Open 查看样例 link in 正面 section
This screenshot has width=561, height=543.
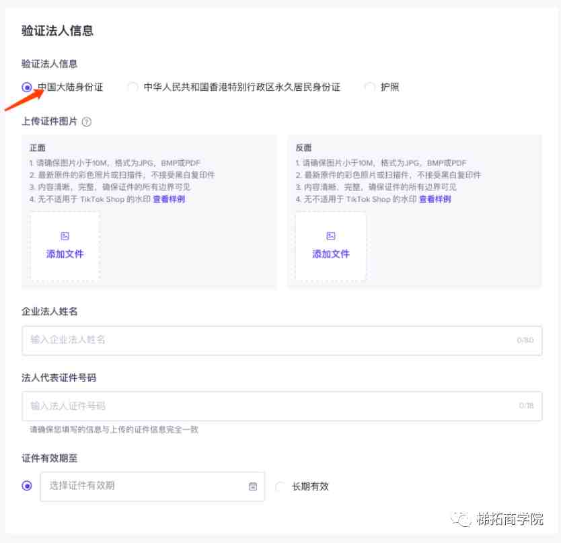(x=169, y=199)
